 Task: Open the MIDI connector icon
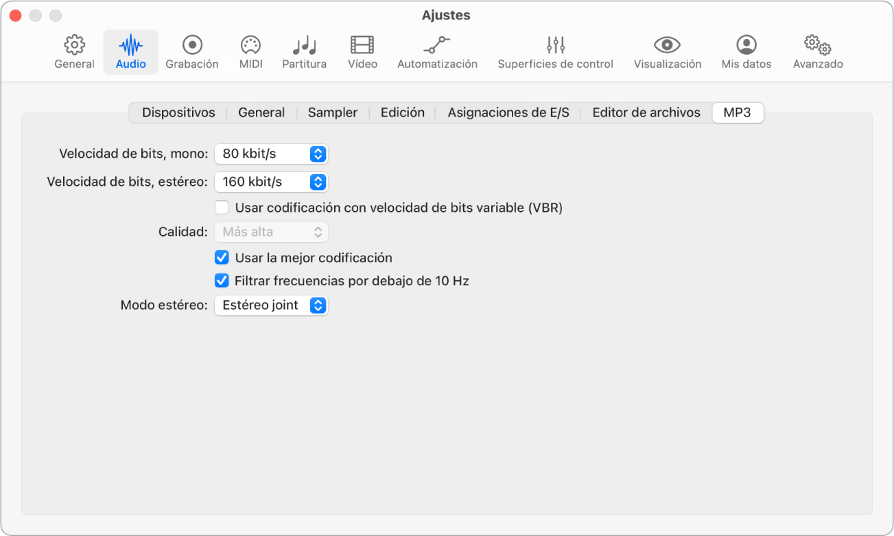[x=250, y=45]
